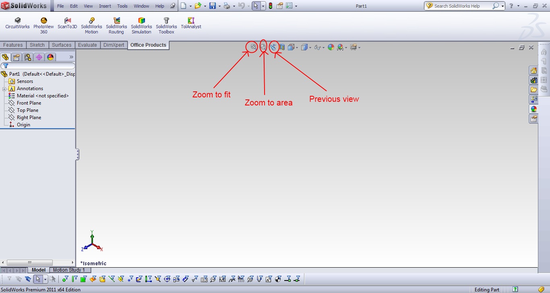The image size is (550, 293).
Task: Toggle the Filter Axes selection filter
Action: (112, 279)
